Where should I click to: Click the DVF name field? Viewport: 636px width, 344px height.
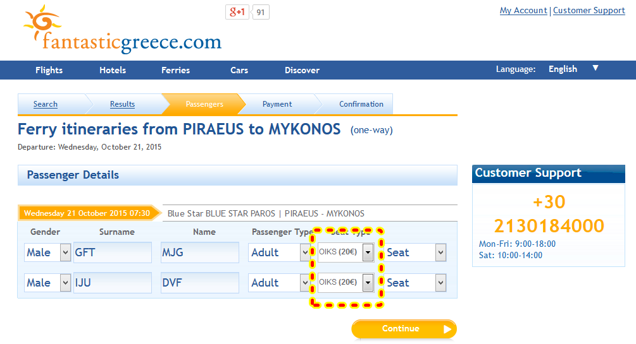[200, 283]
